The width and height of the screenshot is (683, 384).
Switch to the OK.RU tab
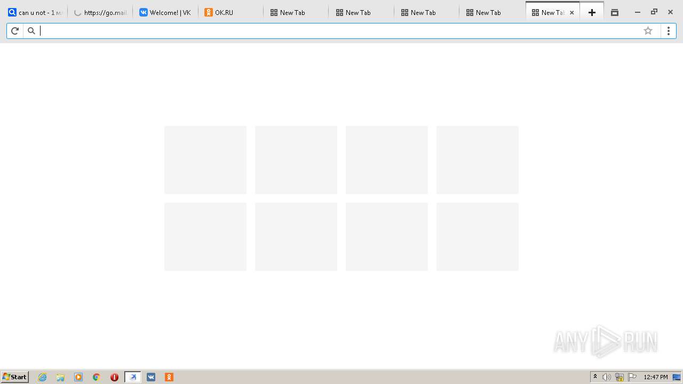(x=231, y=12)
